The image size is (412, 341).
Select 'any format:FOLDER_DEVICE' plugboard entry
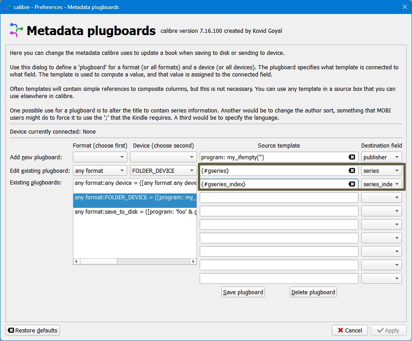click(135, 201)
